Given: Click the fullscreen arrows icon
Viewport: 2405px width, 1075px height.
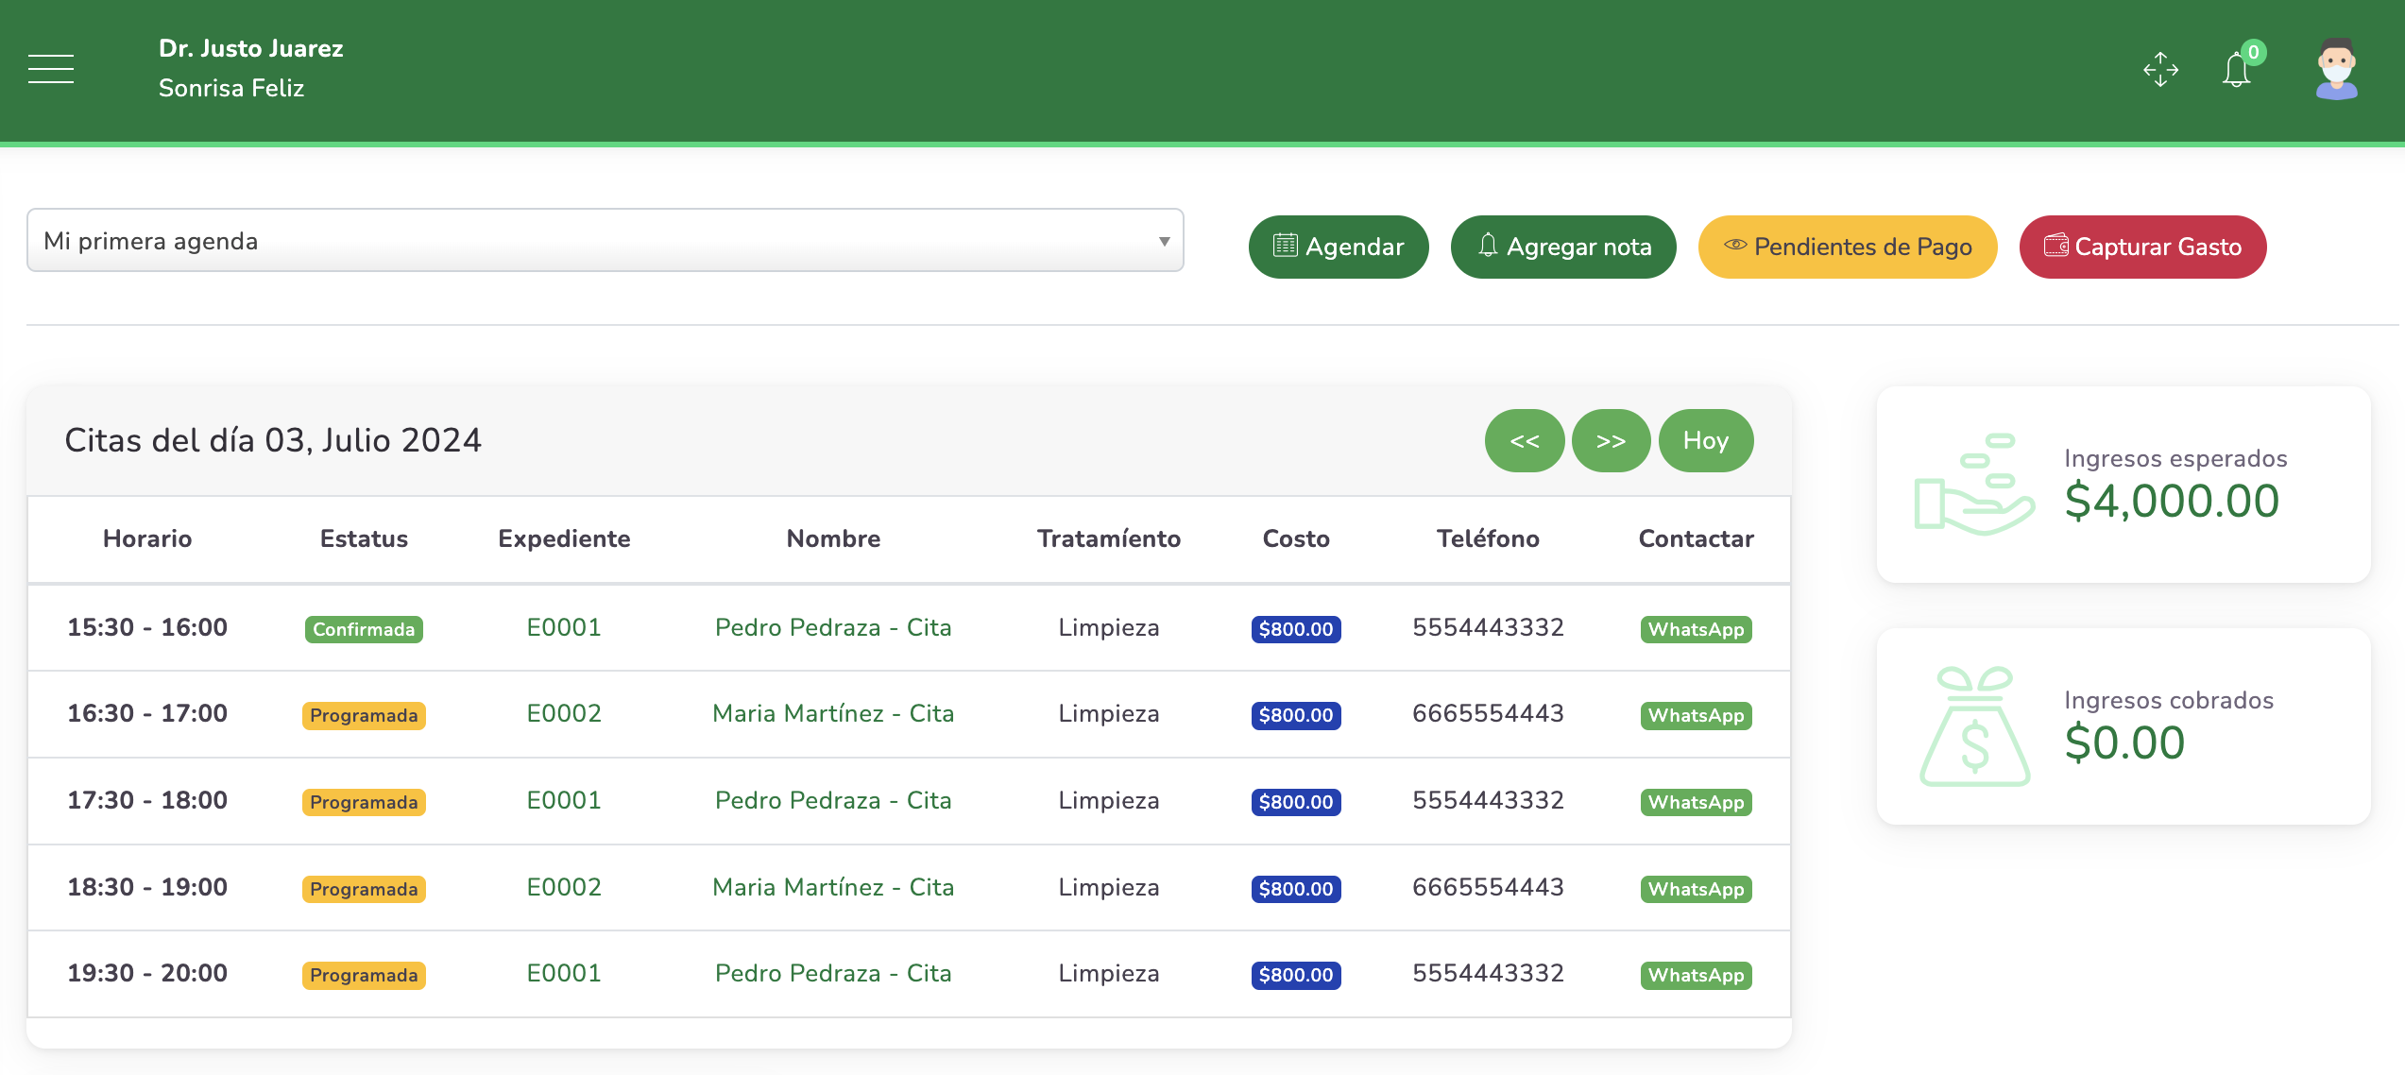Looking at the screenshot, I should pyautogui.click(x=2160, y=70).
